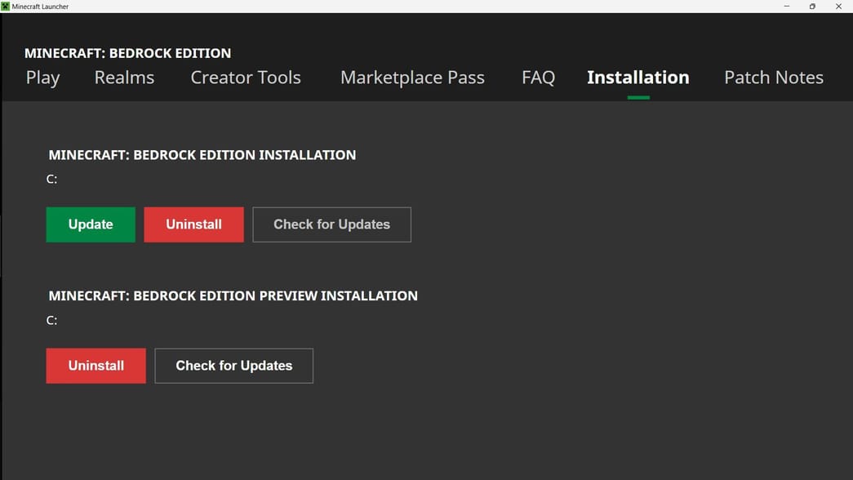This screenshot has width=853, height=480.
Task: Click the green Update button
Action: (x=91, y=224)
